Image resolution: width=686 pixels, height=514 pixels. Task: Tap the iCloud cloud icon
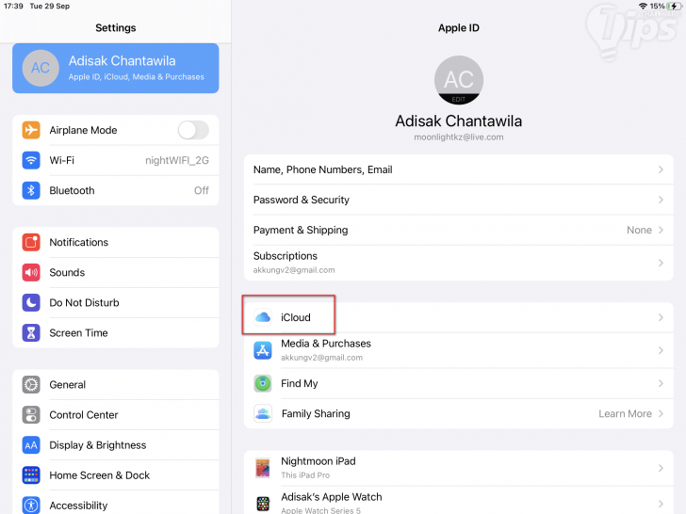[263, 317]
